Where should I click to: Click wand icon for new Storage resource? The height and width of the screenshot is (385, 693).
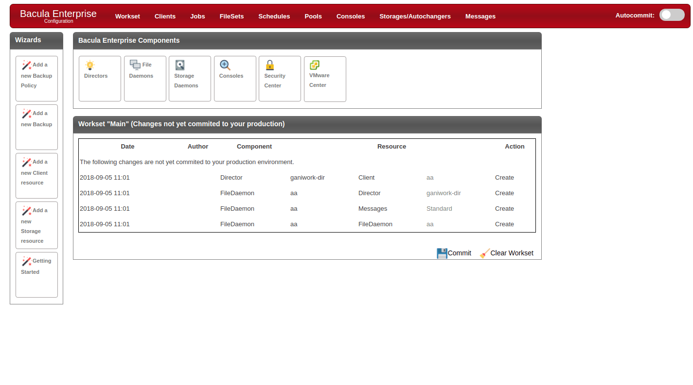[27, 211]
